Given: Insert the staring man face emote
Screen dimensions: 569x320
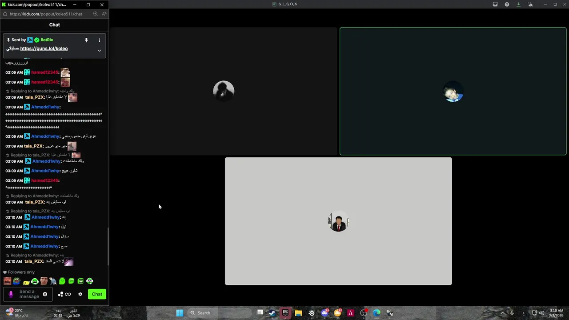Looking at the screenshot, I should 44,281.
